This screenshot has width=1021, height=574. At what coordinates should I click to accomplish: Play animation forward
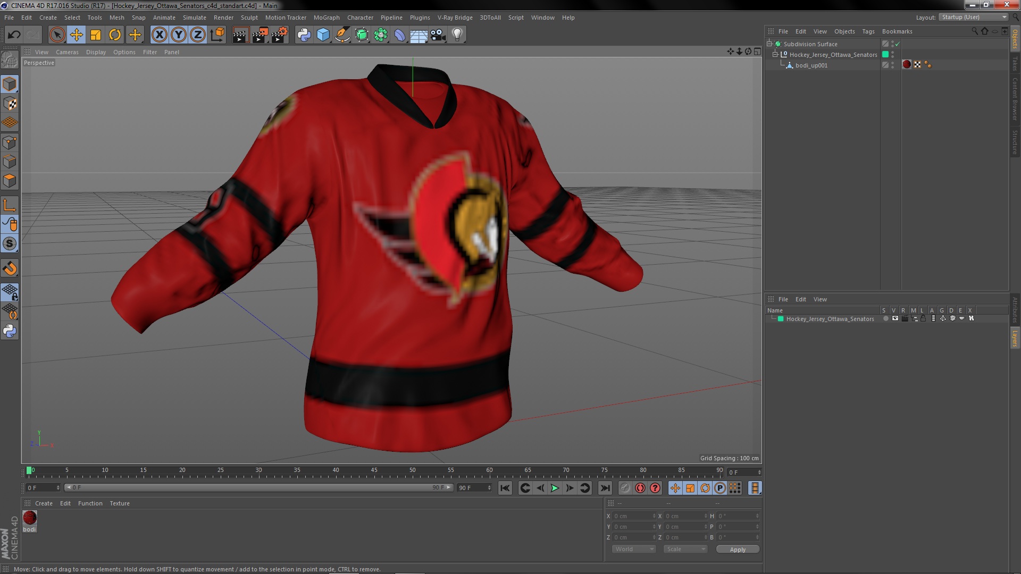coord(555,488)
